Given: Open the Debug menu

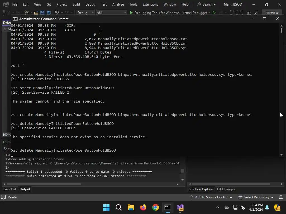Looking at the screenshot, I should 90,4.
